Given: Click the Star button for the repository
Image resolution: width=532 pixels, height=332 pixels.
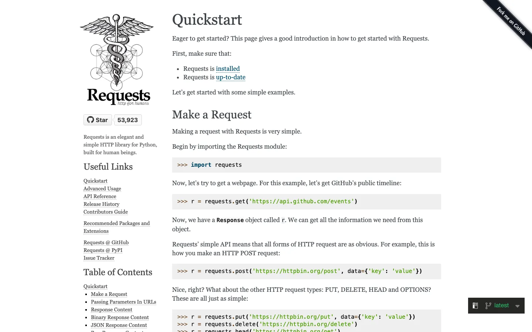Looking at the screenshot, I should [x=98, y=120].
